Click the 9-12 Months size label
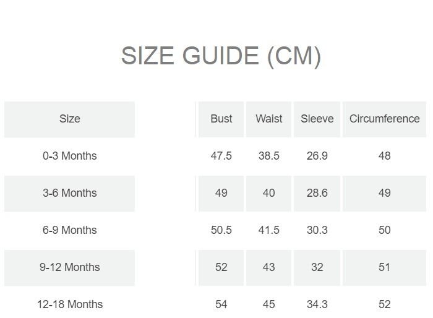The height and width of the screenshot is (318, 433). (70, 267)
